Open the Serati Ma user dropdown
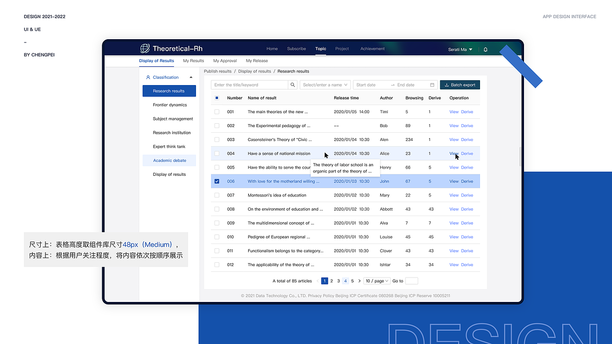 click(x=460, y=49)
